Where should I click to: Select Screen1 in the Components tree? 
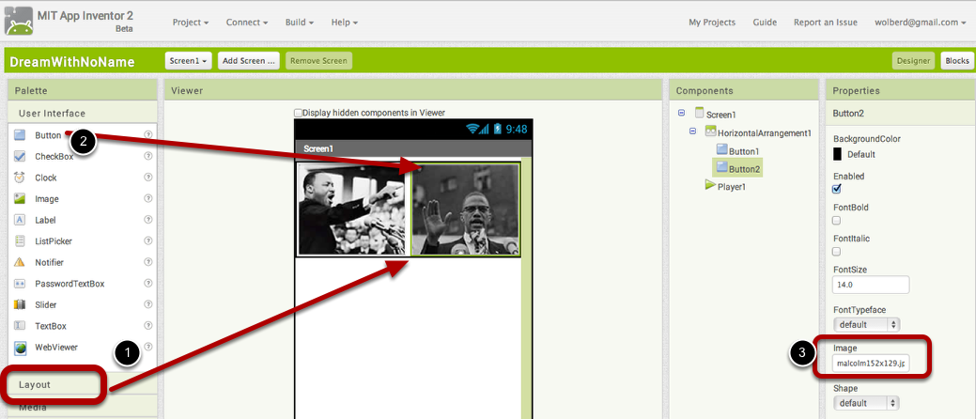[720, 115]
